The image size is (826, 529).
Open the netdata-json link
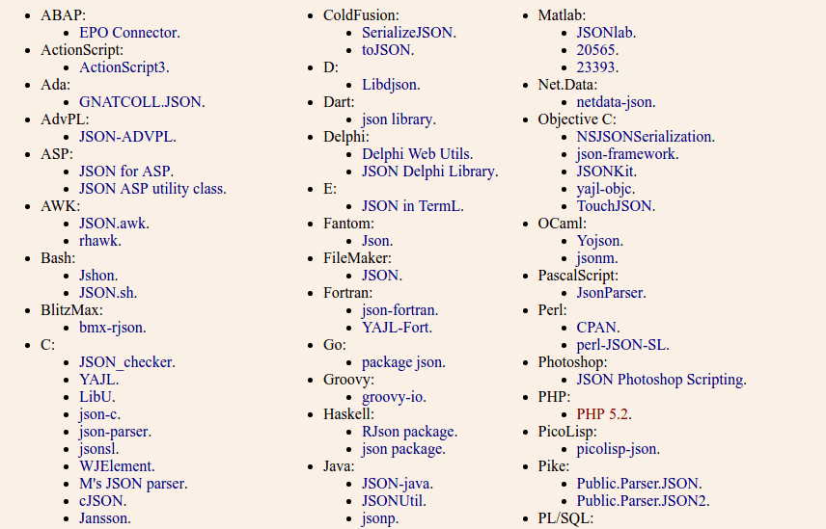pyautogui.click(x=615, y=102)
